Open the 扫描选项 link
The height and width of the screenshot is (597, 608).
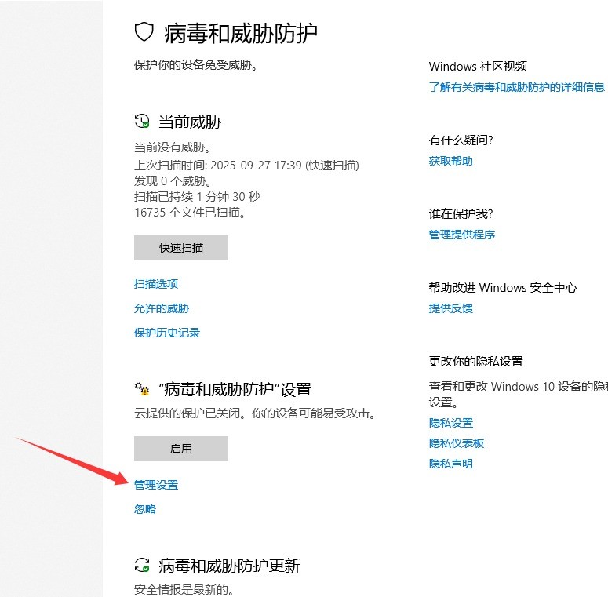[156, 284]
